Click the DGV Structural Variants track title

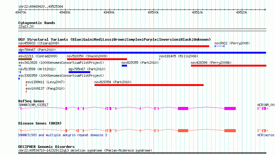[x=115, y=39]
